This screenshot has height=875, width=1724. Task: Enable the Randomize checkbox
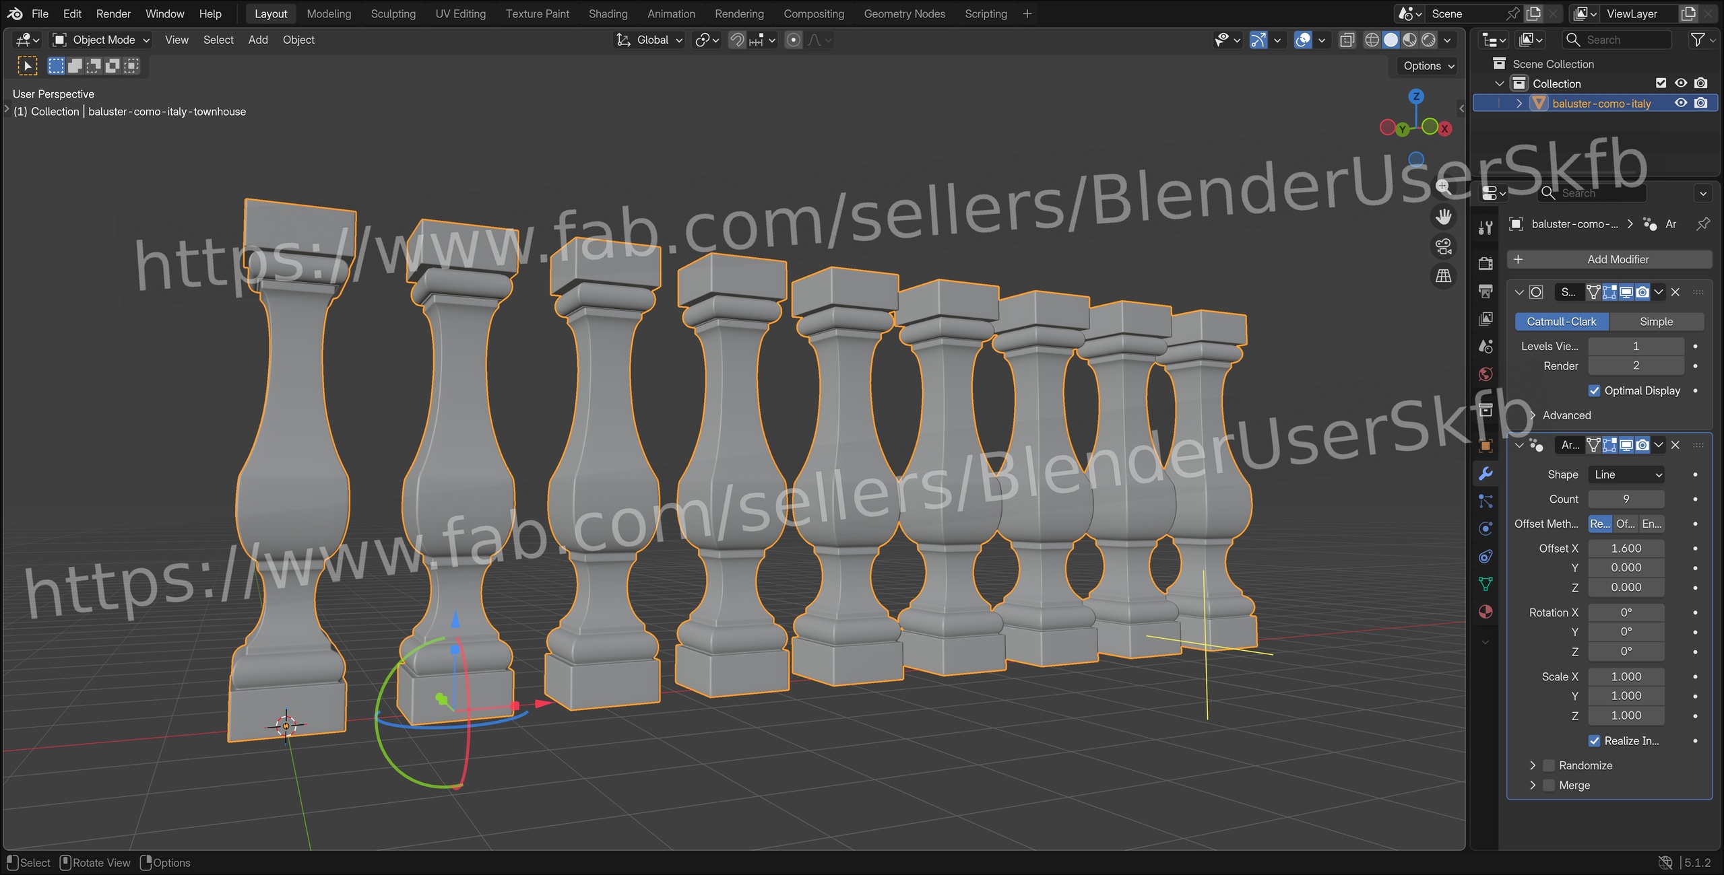click(x=1549, y=766)
